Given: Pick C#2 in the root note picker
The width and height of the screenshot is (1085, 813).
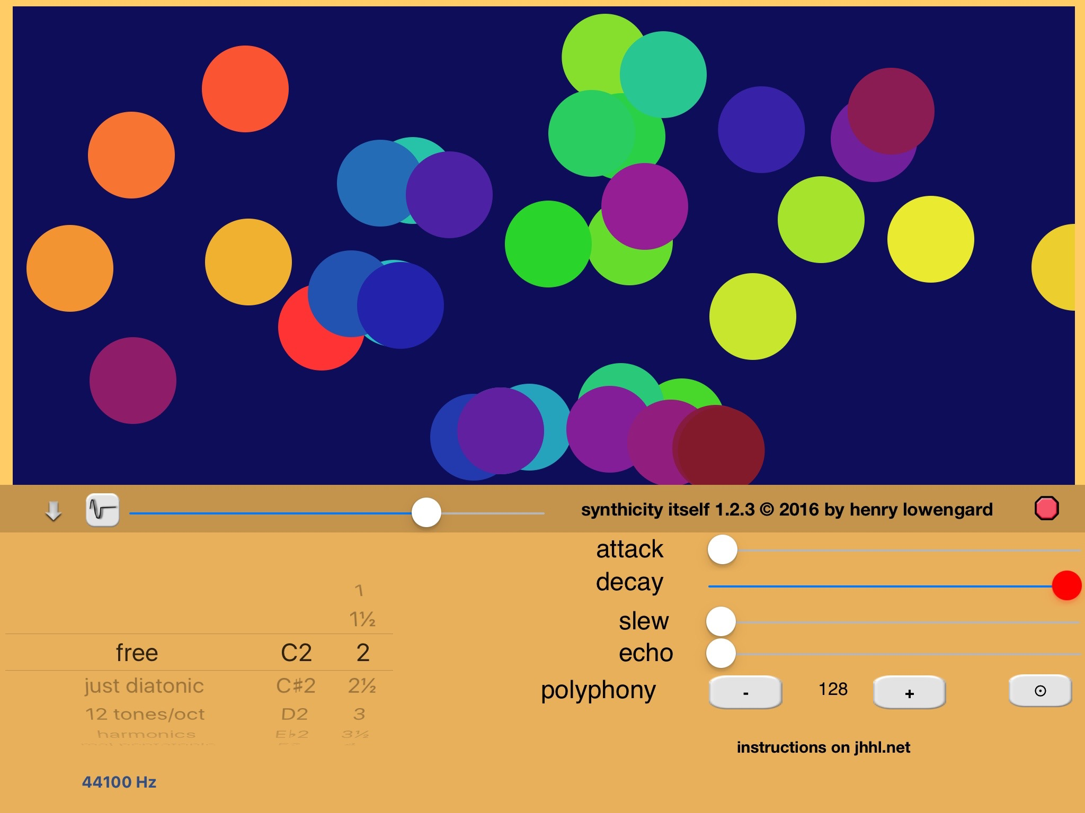Looking at the screenshot, I should (296, 686).
